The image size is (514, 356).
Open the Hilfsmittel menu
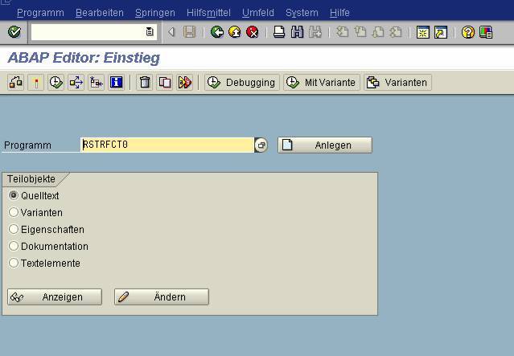208,13
